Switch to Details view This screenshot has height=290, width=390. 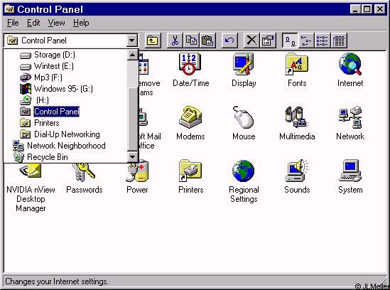(338, 41)
